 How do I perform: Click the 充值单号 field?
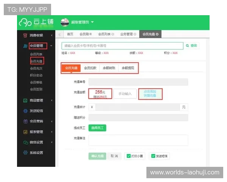click(x=138, y=82)
